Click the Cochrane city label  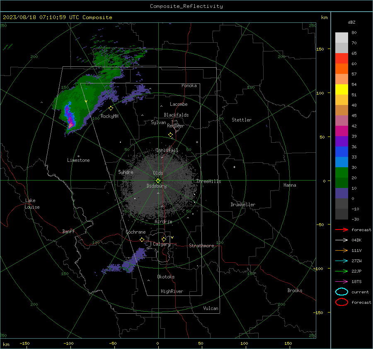(x=136, y=232)
